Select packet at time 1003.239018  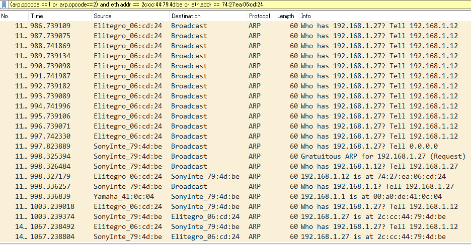tap(235, 207)
